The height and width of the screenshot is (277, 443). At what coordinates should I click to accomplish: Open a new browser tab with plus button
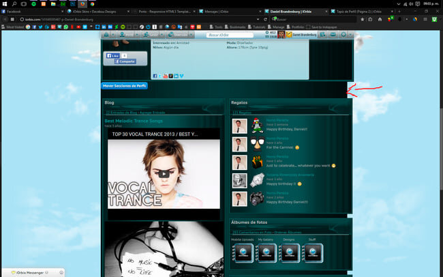[399, 12]
